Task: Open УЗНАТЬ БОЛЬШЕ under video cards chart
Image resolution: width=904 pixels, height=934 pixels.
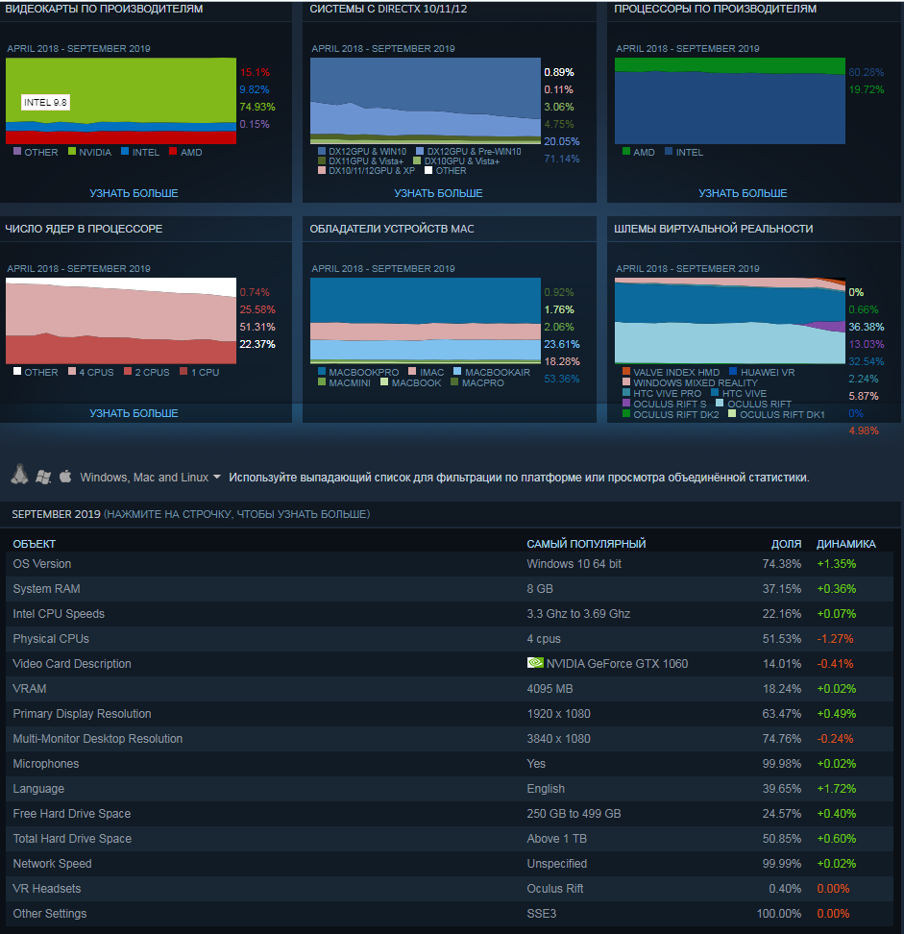Action: click(x=134, y=193)
